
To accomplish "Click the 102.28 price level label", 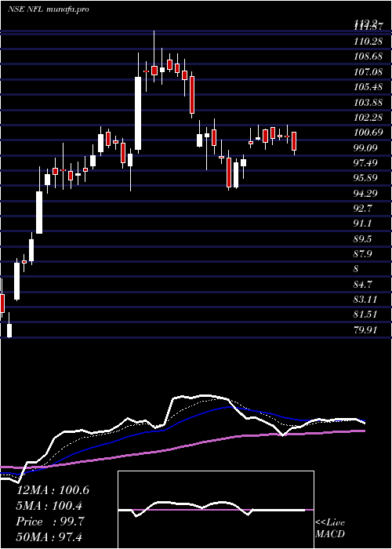I will pyautogui.click(x=368, y=118).
